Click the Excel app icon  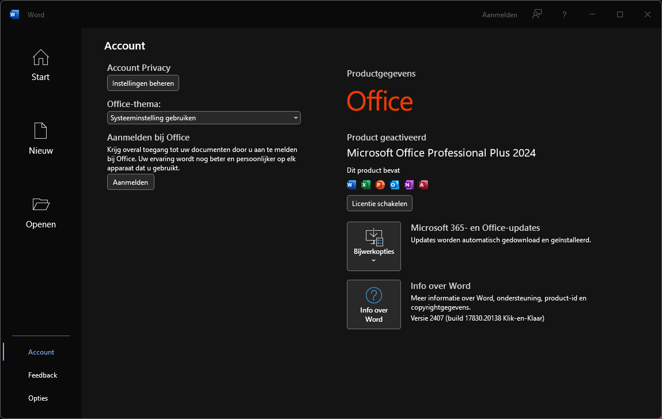point(366,184)
